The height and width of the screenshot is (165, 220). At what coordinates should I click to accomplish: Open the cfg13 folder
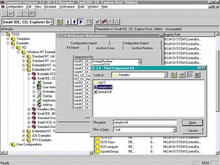[x=101, y=82]
